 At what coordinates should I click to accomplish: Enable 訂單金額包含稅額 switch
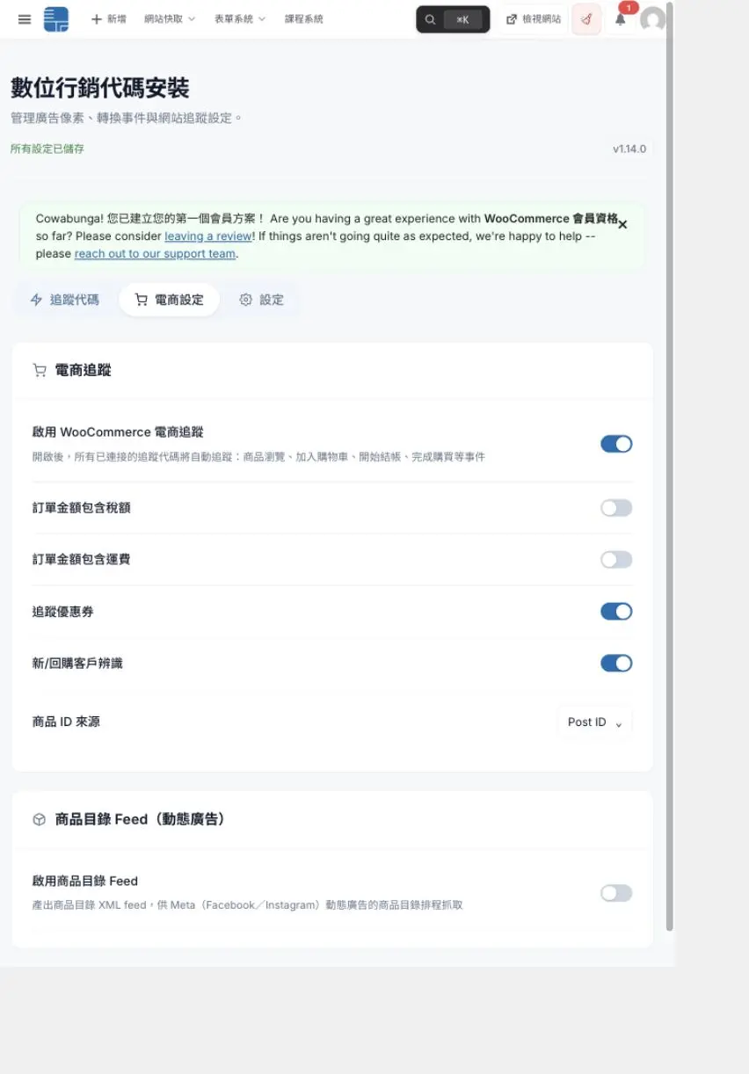click(x=616, y=508)
